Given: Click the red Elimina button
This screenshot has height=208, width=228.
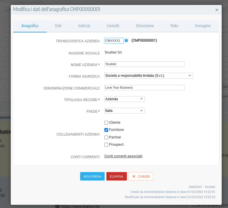Looking at the screenshot, I should pos(116,176).
